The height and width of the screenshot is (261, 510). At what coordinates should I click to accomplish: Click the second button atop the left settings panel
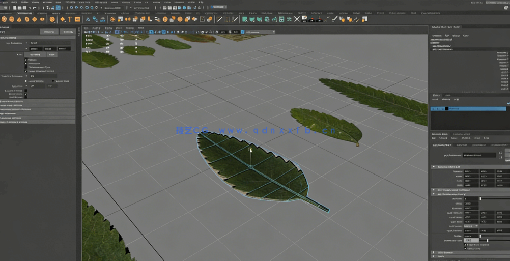(67, 32)
